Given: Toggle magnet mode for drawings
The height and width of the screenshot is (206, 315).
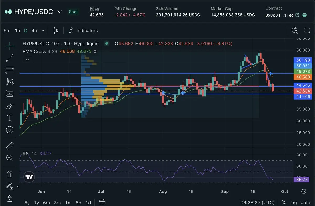Looking at the screenshot, I should click(x=10, y=174).
